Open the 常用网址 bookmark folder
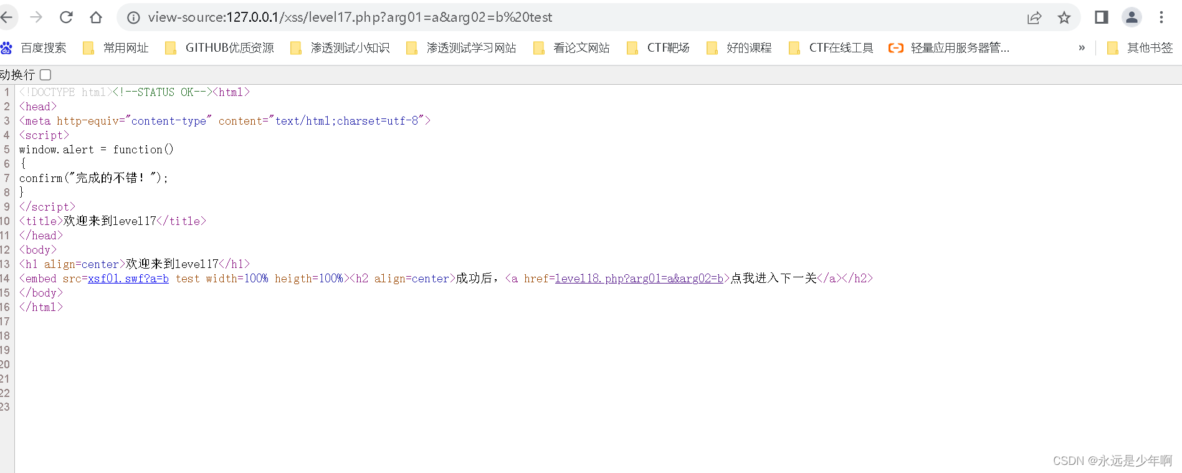 pyautogui.click(x=116, y=48)
